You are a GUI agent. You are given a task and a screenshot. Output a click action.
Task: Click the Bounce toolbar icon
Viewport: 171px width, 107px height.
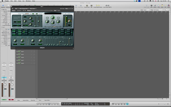155,6
